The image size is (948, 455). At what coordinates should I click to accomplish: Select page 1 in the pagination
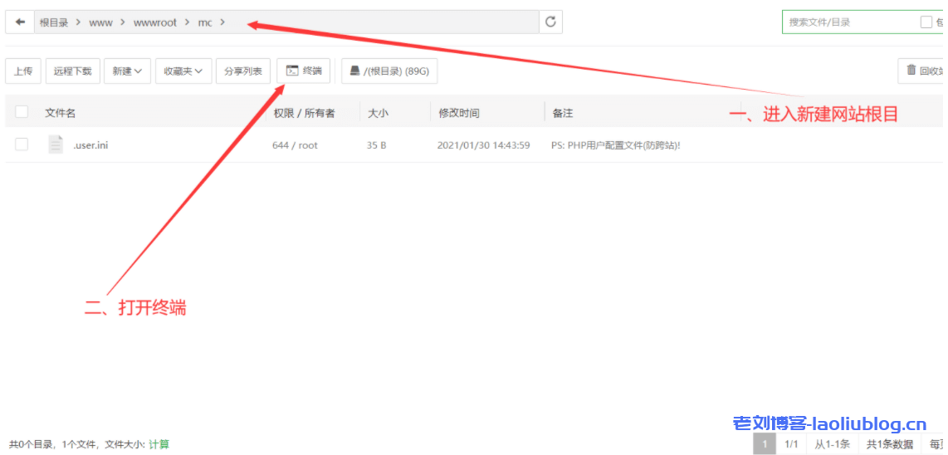coord(764,444)
